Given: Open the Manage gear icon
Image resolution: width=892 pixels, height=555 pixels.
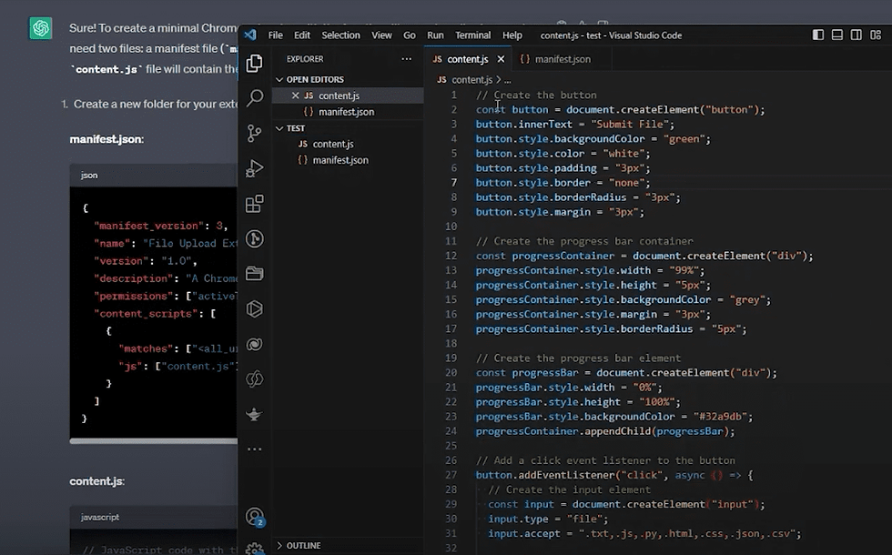Looking at the screenshot, I should (x=254, y=548).
